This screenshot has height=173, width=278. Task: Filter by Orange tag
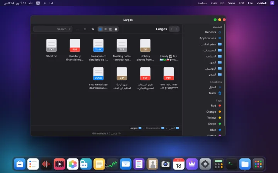tap(204, 111)
